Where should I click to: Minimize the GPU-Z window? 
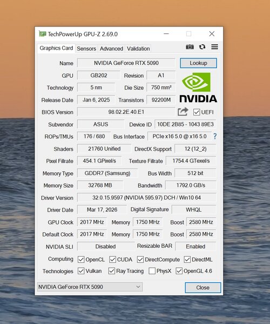[x=166, y=33]
